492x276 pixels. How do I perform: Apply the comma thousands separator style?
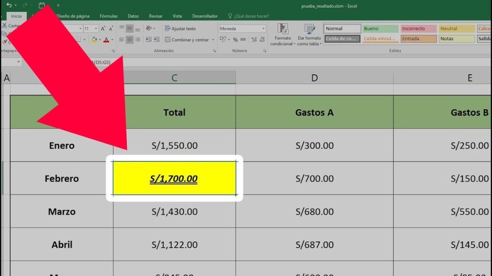[x=244, y=39]
